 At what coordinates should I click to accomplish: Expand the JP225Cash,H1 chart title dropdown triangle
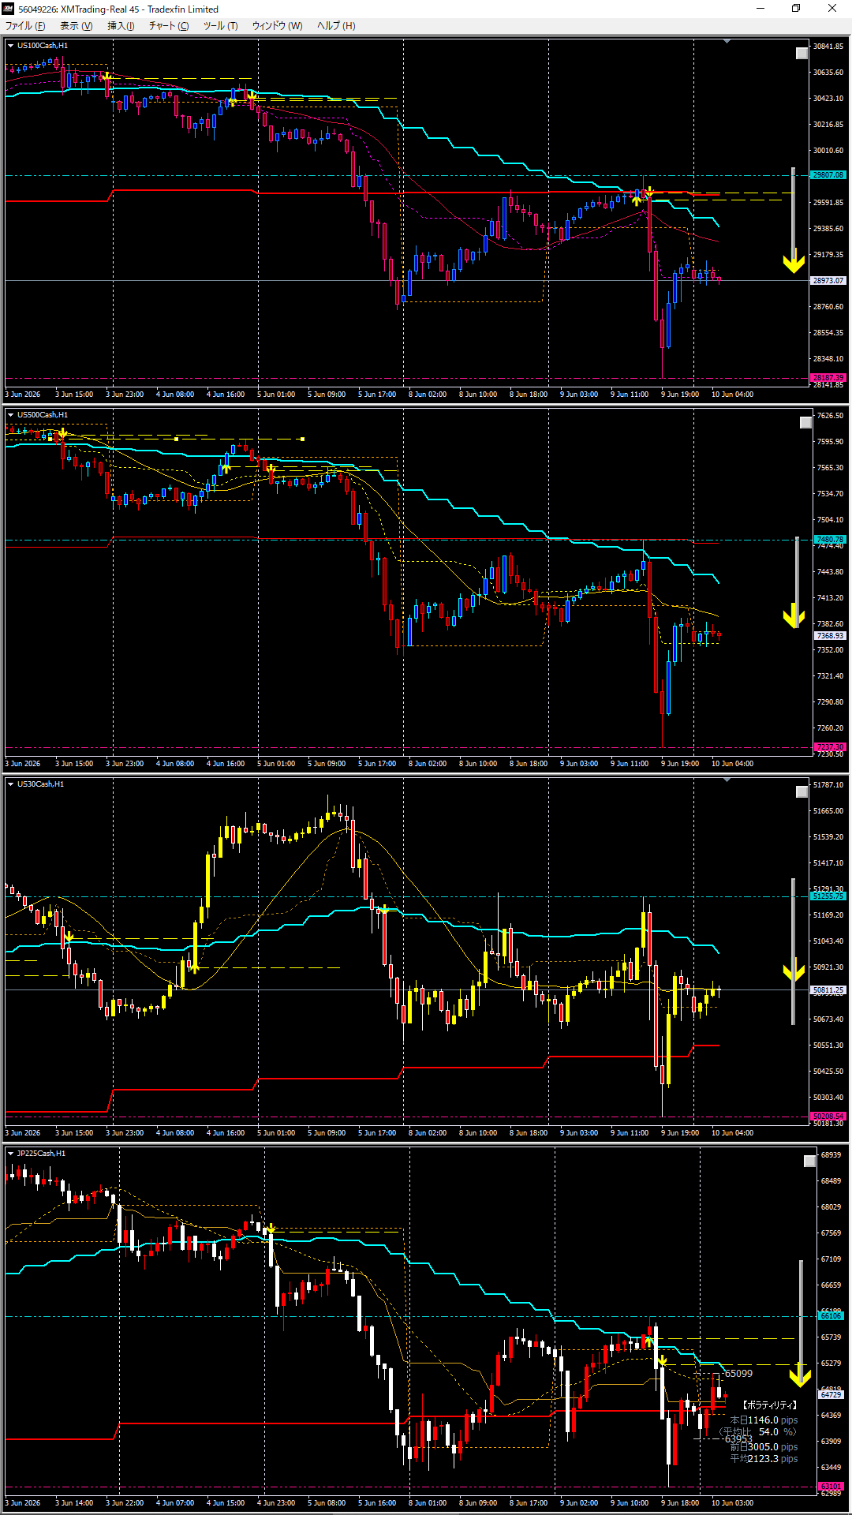tap(11, 1154)
